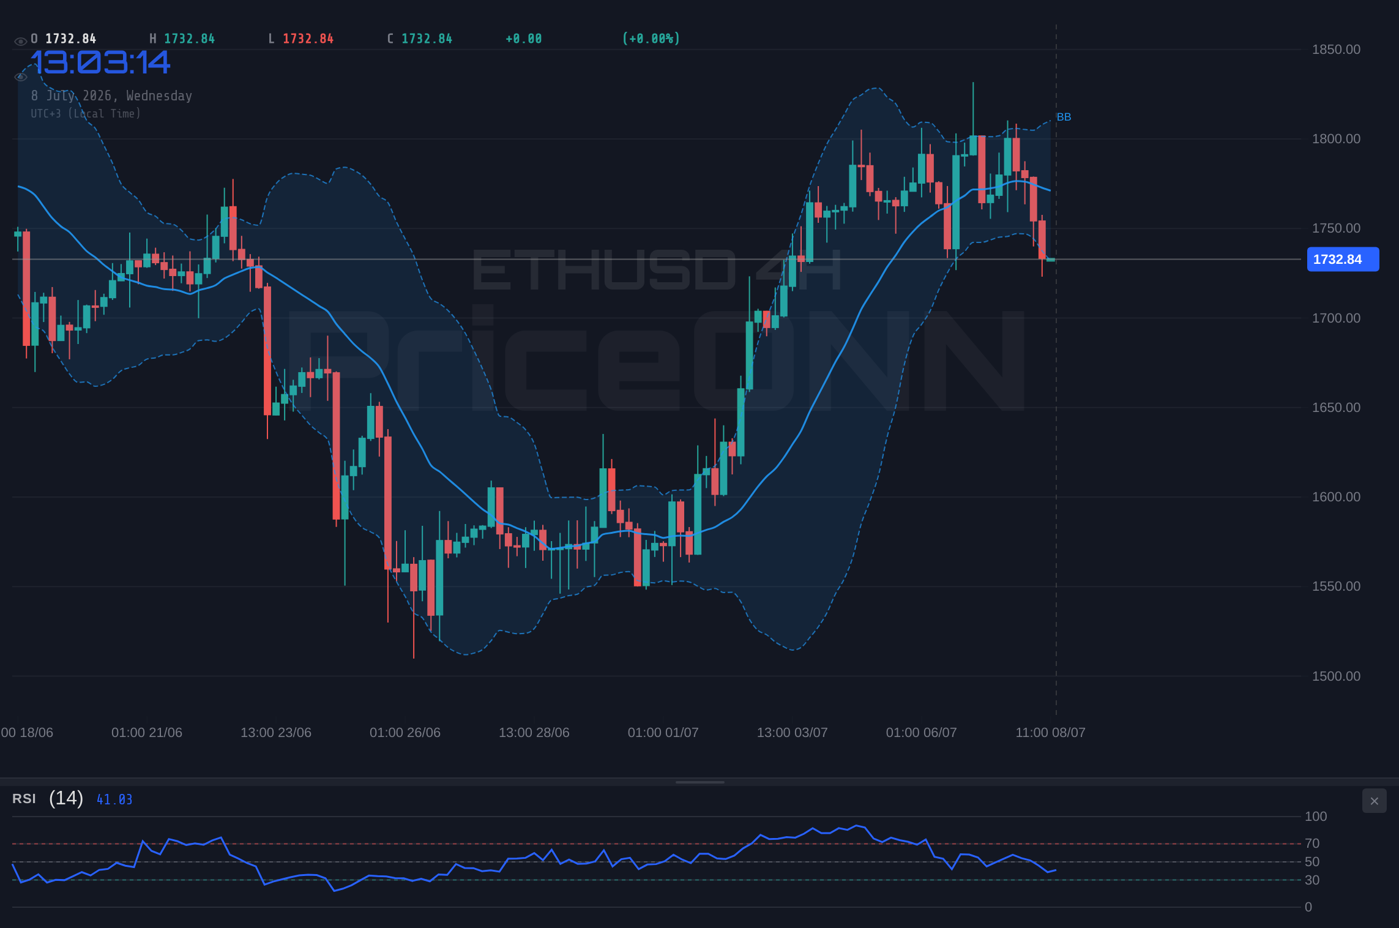
Task: Click the 1650.00 price axis label
Action: pyautogui.click(x=1336, y=408)
